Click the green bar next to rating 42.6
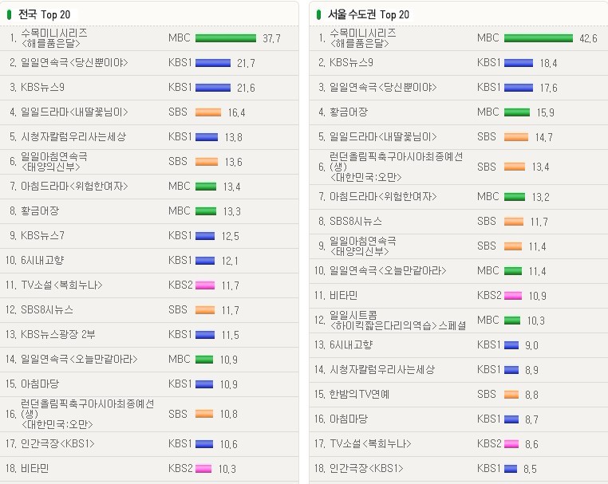608x484 pixels. pos(539,38)
